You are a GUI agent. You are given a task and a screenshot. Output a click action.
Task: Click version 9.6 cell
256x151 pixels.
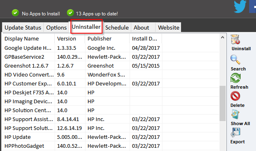(61, 74)
